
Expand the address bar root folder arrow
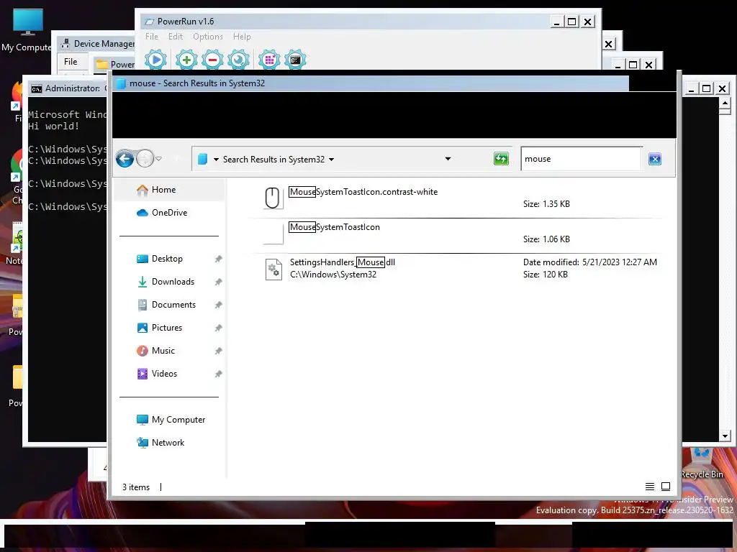(x=216, y=160)
